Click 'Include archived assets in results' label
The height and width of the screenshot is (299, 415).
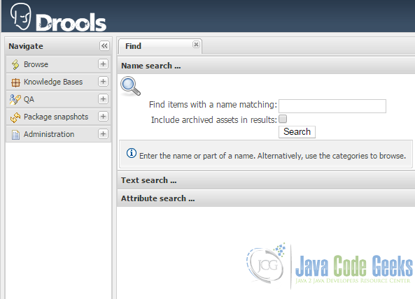point(214,120)
